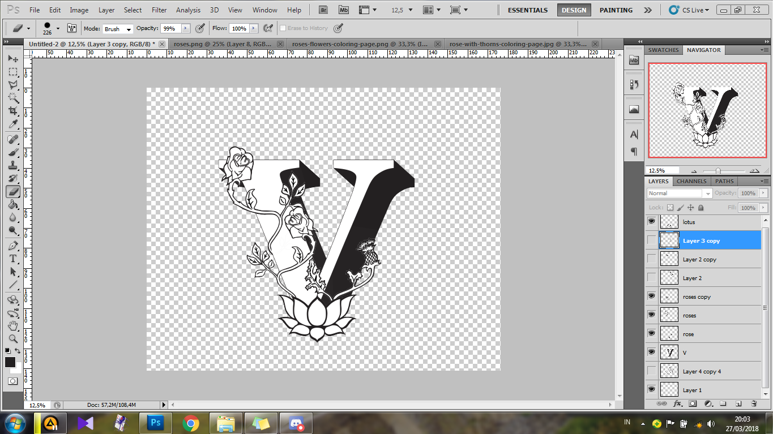Viewport: 773px width, 434px height.
Task: Select the History Brush tool
Action: pyautogui.click(x=13, y=178)
